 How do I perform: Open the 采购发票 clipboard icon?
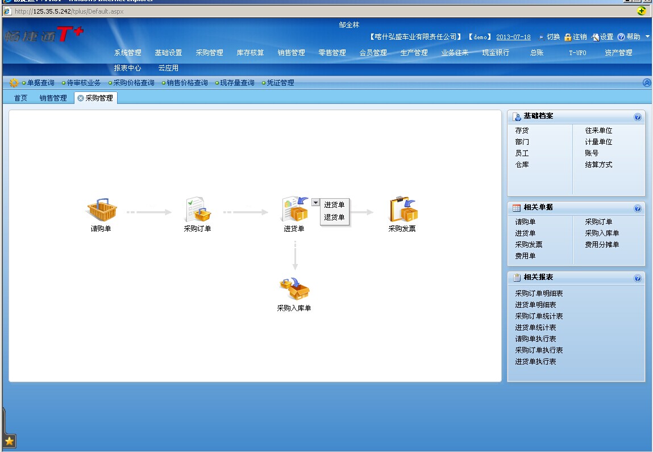point(403,210)
